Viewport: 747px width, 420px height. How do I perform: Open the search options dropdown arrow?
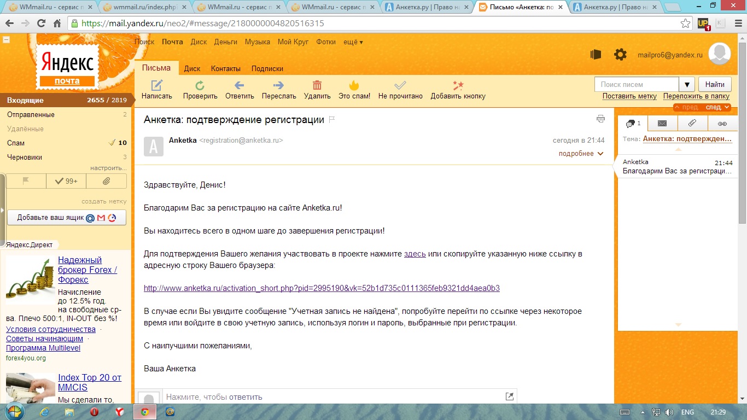[687, 84]
